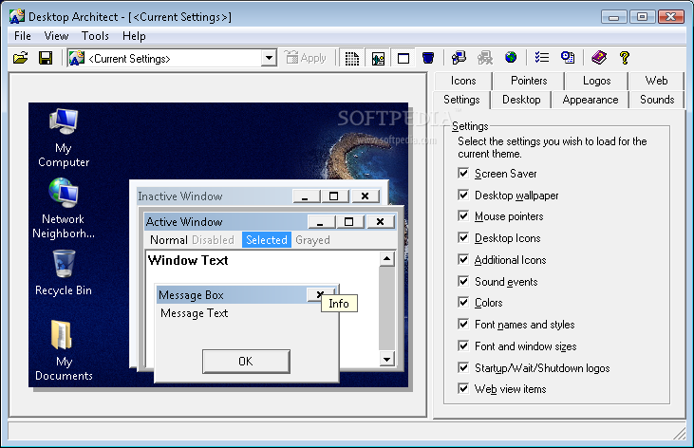Image resolution: width=694 pixels, height=448 pixels.
Task: Uncheck Font names and styles
Action: point(463,324)
